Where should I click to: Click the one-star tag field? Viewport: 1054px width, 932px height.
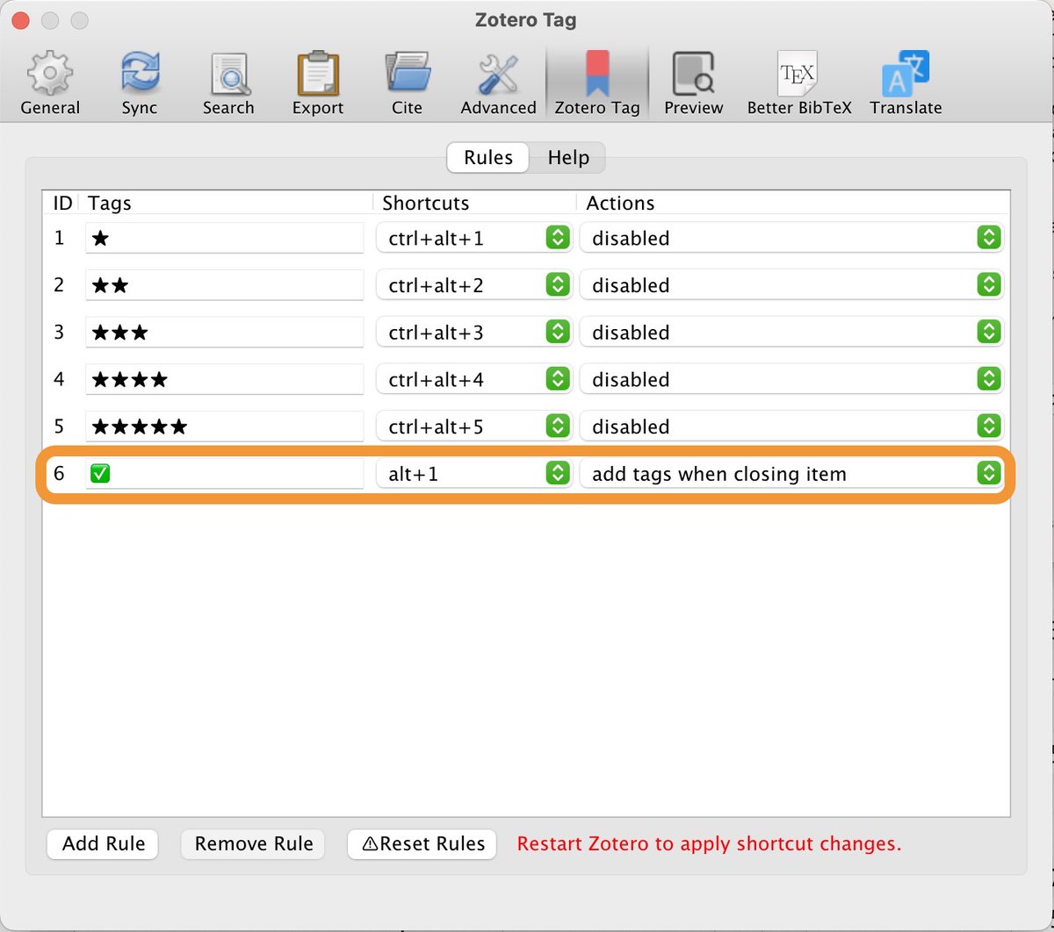(224, 238)
